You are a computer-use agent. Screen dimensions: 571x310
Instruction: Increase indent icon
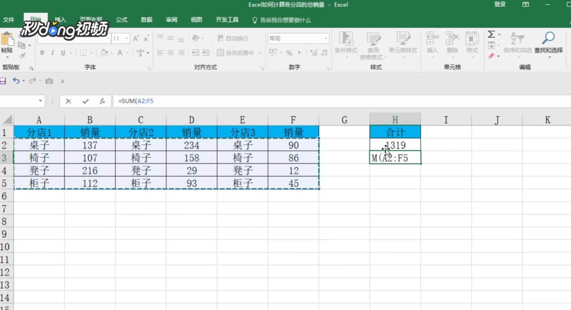(x=206, y=53)
